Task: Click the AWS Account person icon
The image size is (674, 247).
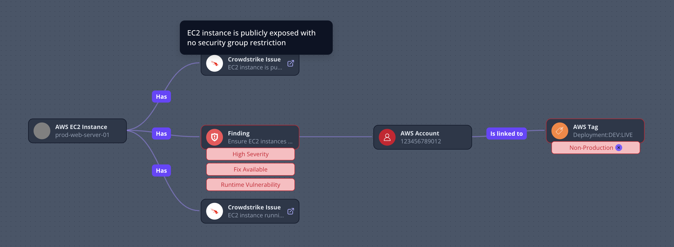Action: (x=387, y=137)
